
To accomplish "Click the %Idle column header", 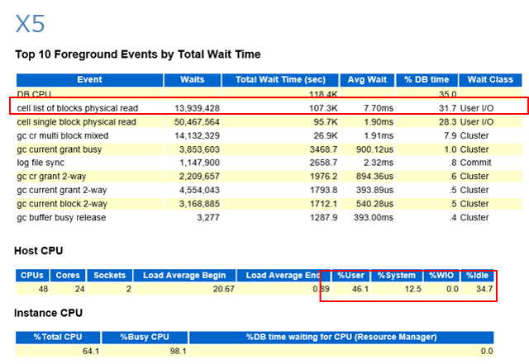I will pyautogui.click(x=478, y=275).
